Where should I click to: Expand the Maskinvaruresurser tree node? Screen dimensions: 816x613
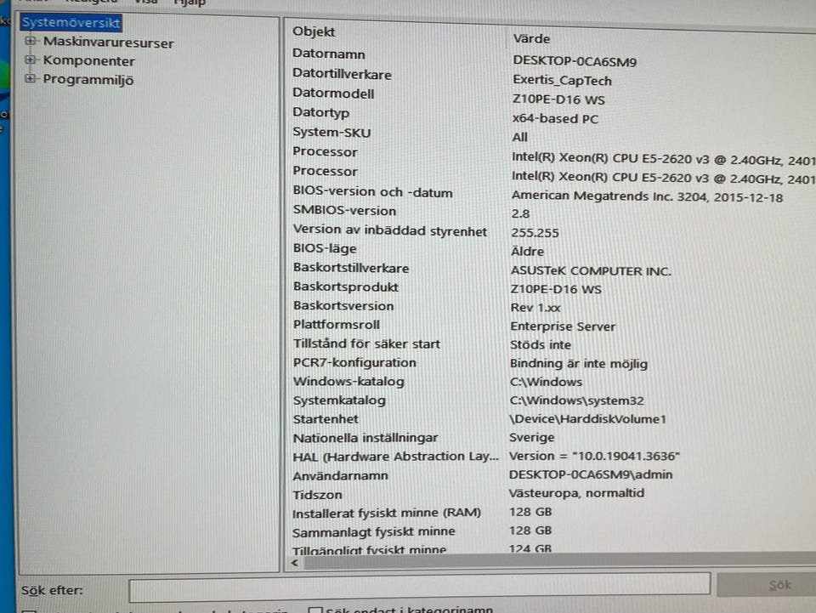31,41
